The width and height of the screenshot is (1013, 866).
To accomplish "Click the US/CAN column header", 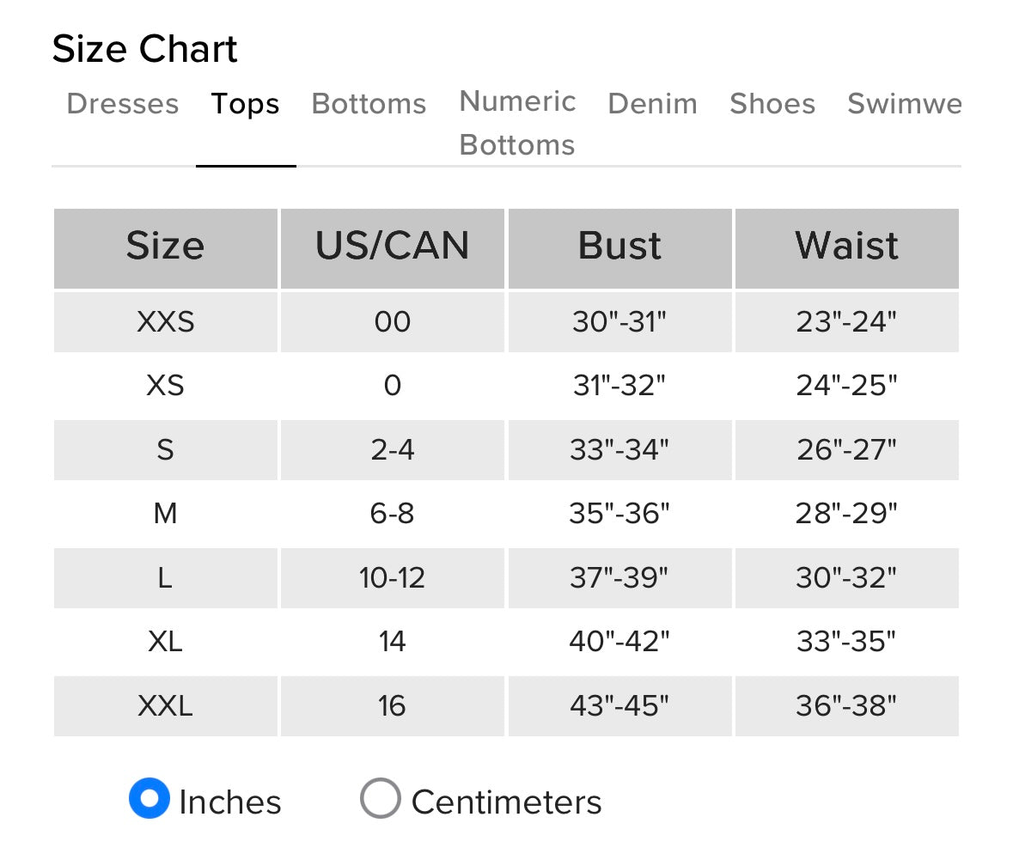I will (x=392, y=248).
